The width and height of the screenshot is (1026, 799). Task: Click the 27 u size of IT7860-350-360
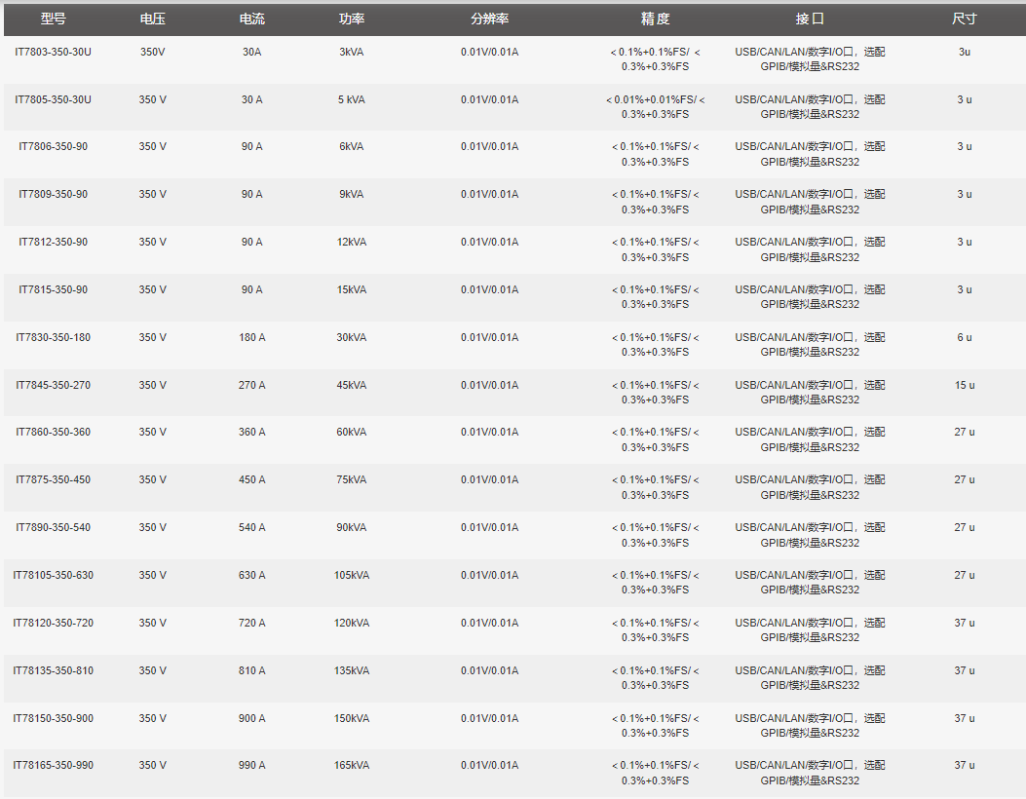coord(964,432)
